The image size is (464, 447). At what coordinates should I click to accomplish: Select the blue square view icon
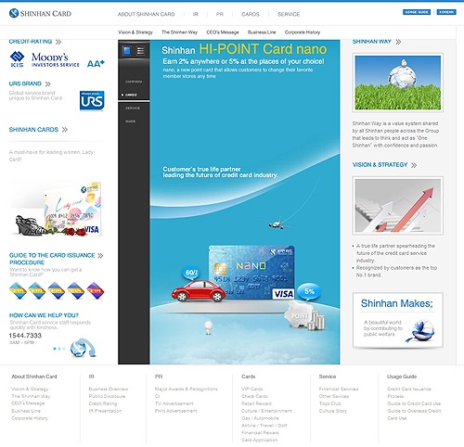pyautogui.click(x=127, y=50)
